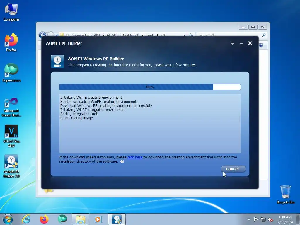Open the Explorer address bar history dropdown

184,35
